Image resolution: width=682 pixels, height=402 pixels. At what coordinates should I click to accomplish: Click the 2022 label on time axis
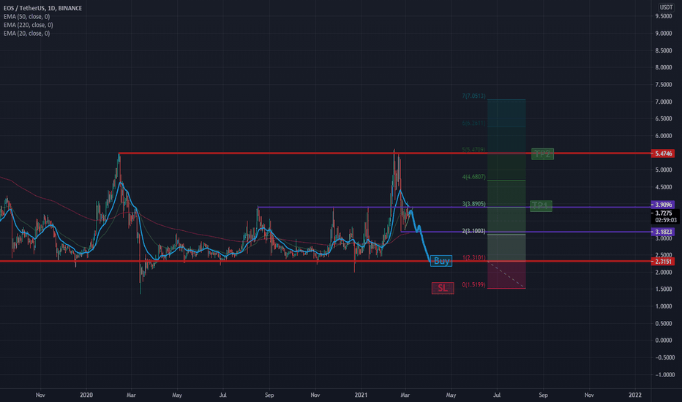[635, 395]
